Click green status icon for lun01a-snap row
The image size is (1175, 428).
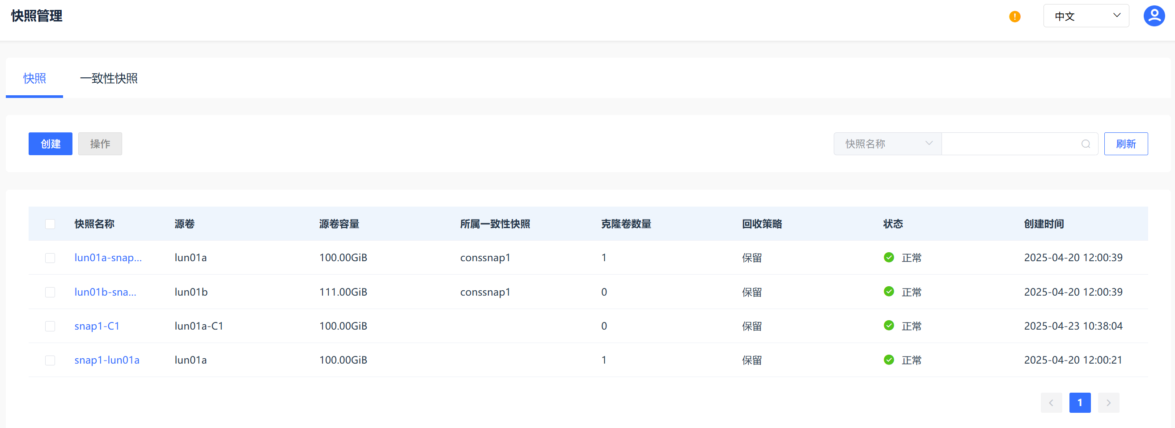pyautogui.click(x=889, y=257)
